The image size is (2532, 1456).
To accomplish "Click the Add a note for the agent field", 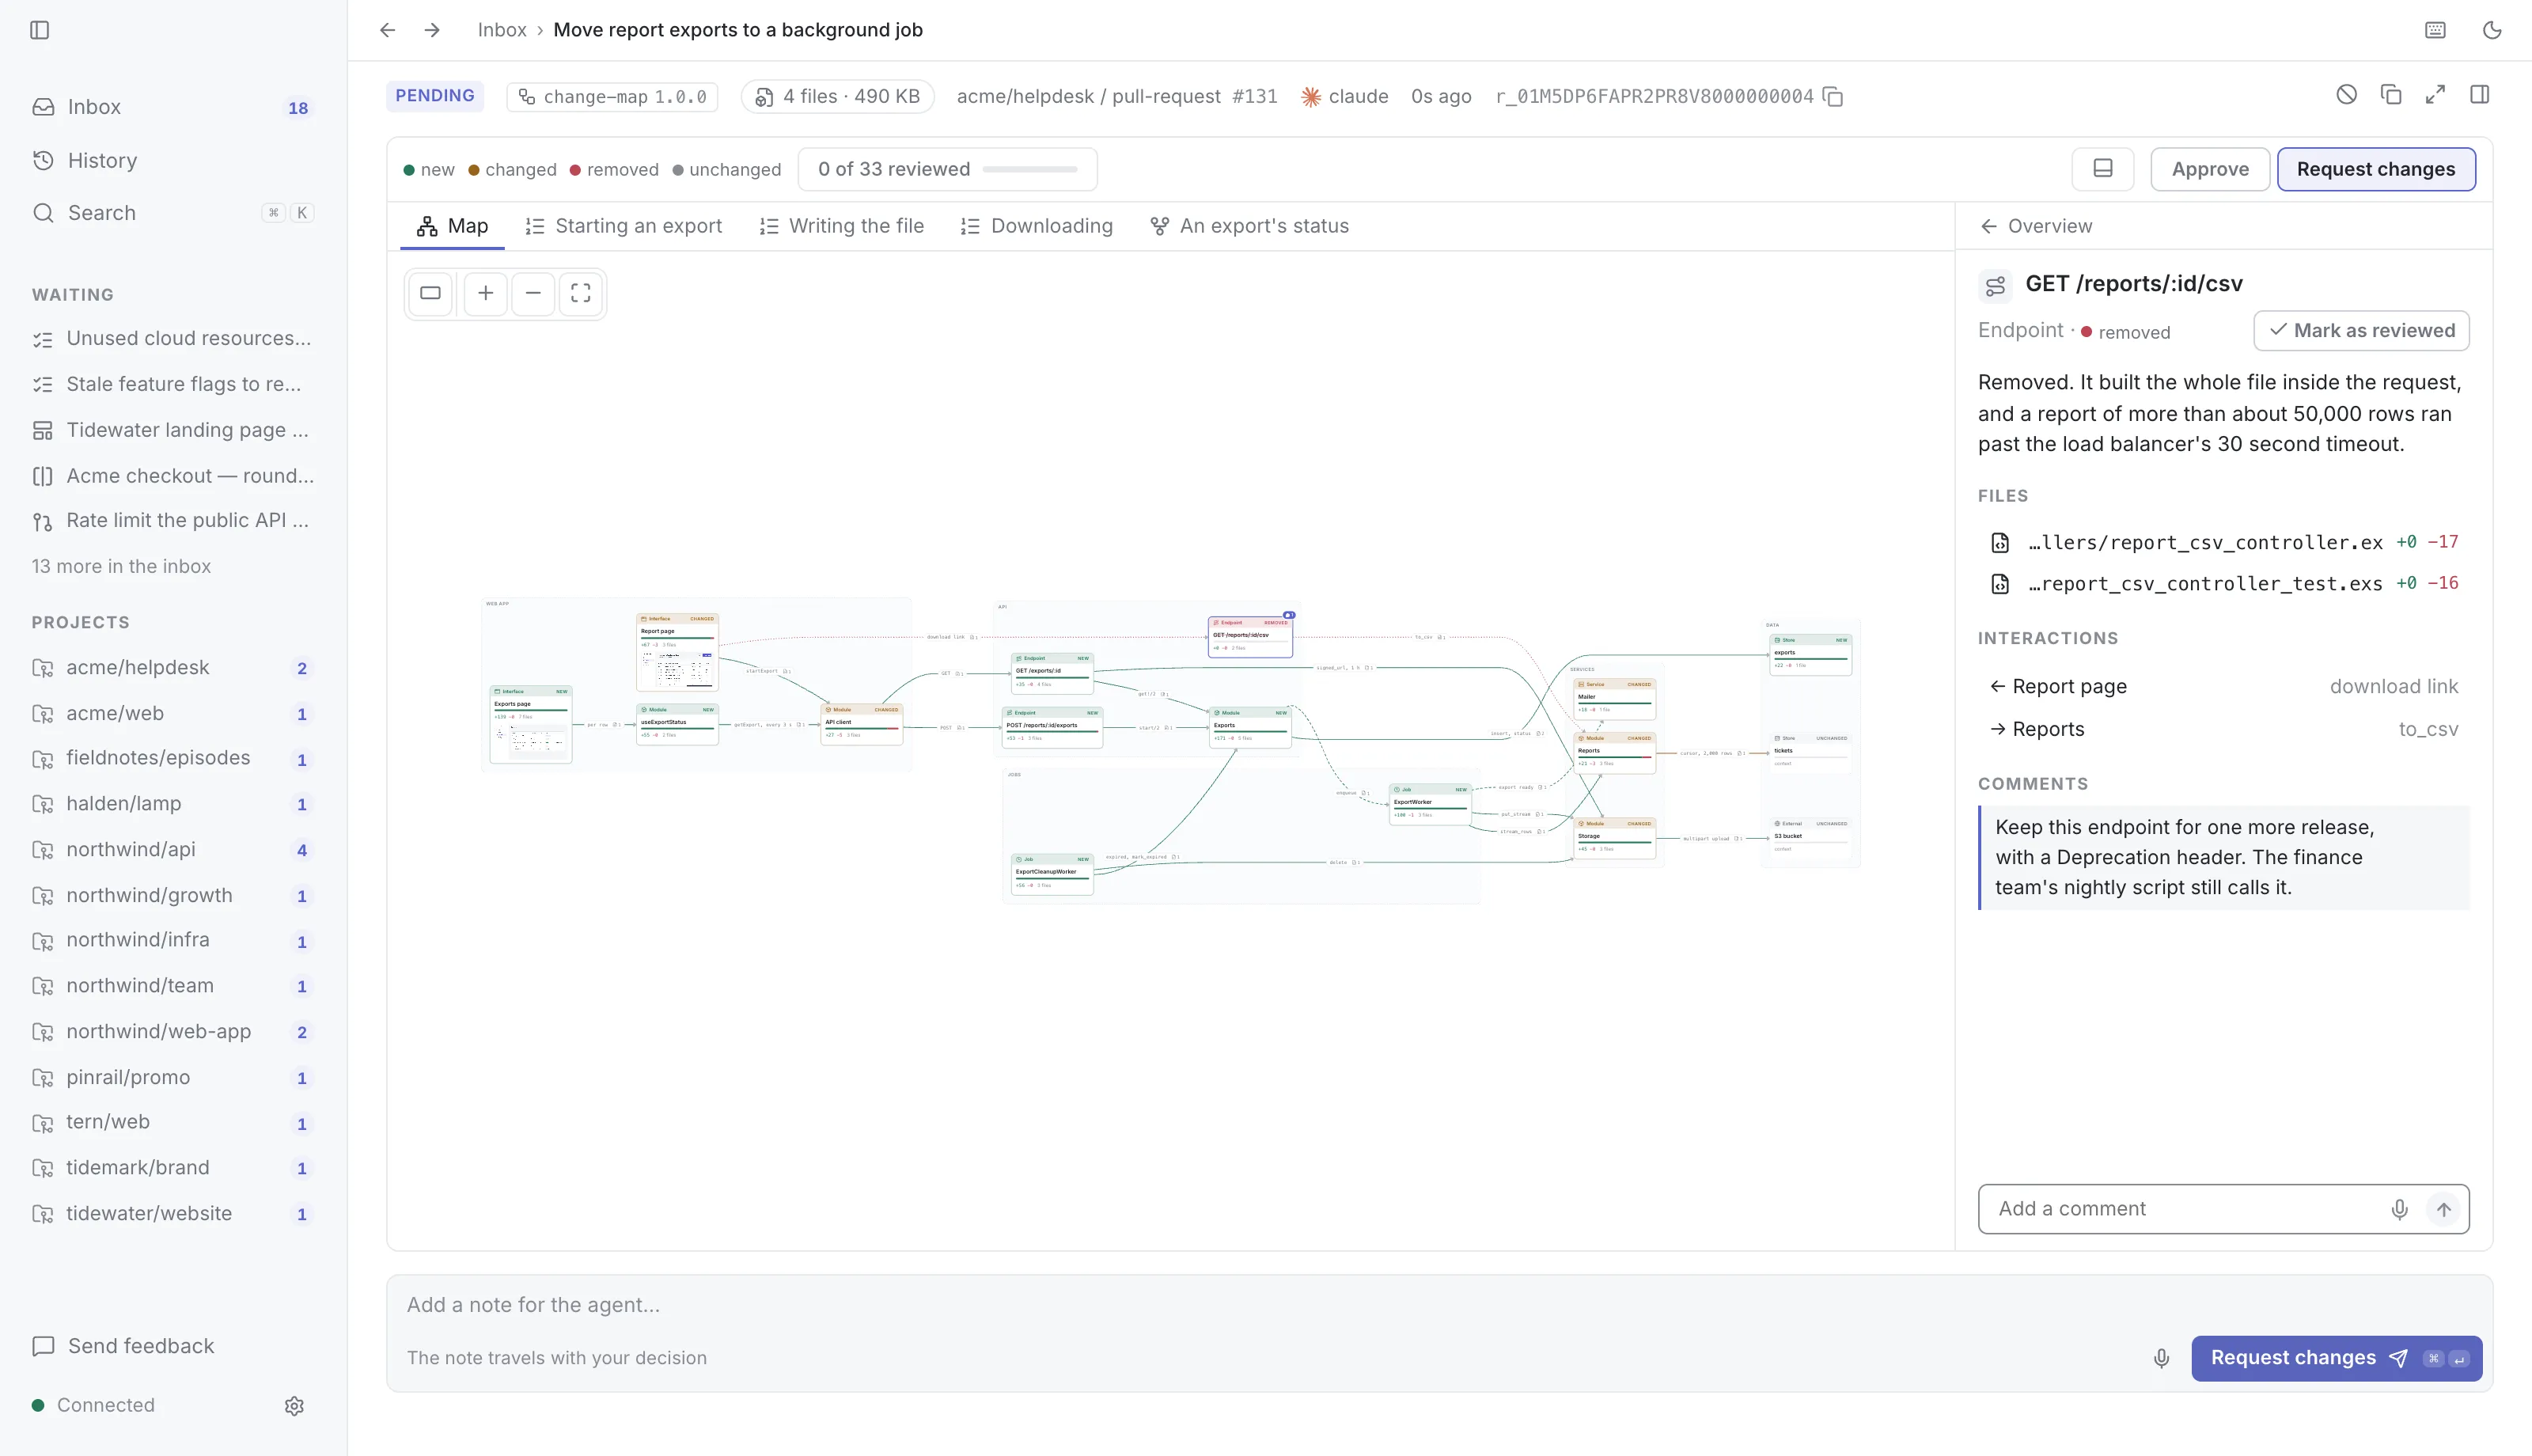I will pos(1439,1305).
